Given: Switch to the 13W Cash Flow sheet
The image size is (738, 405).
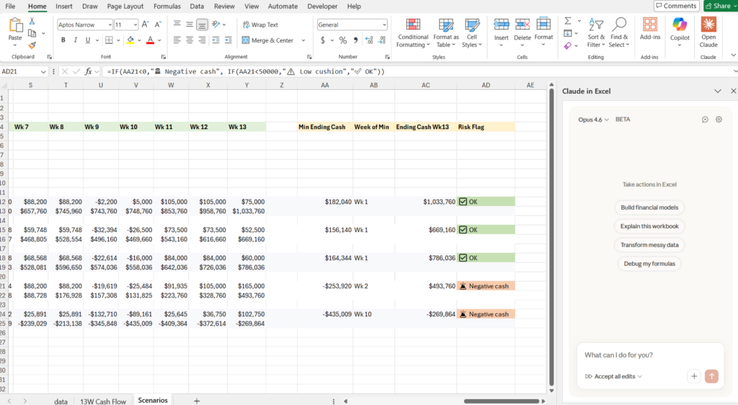Looking at the screenshot, I should pyautogui.click(x=103, y=401).
